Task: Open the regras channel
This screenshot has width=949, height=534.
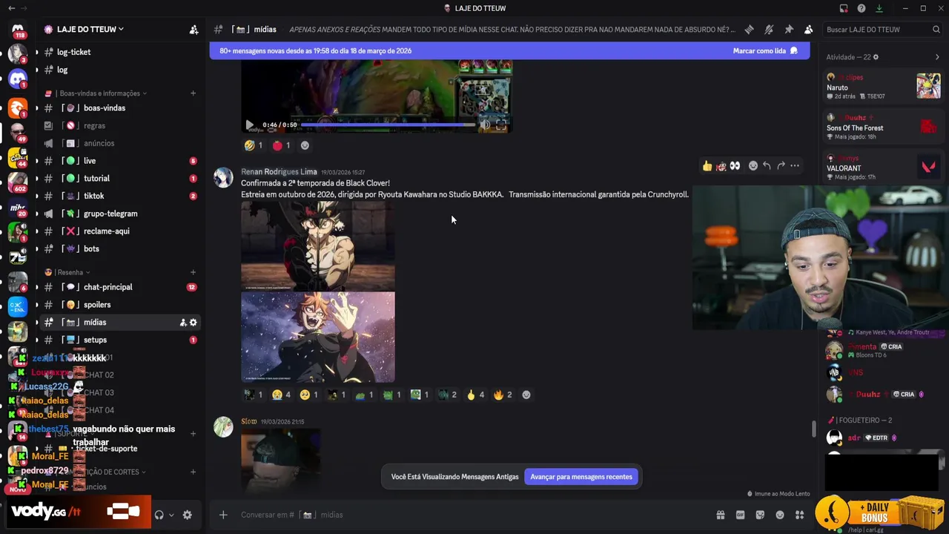Action: (x=119, y=126)
